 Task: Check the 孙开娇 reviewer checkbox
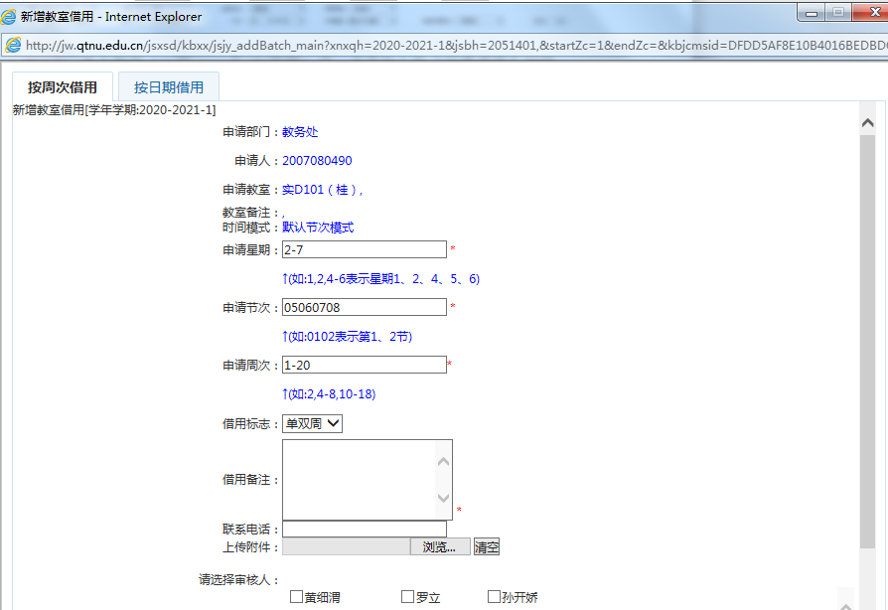[494, 596]
